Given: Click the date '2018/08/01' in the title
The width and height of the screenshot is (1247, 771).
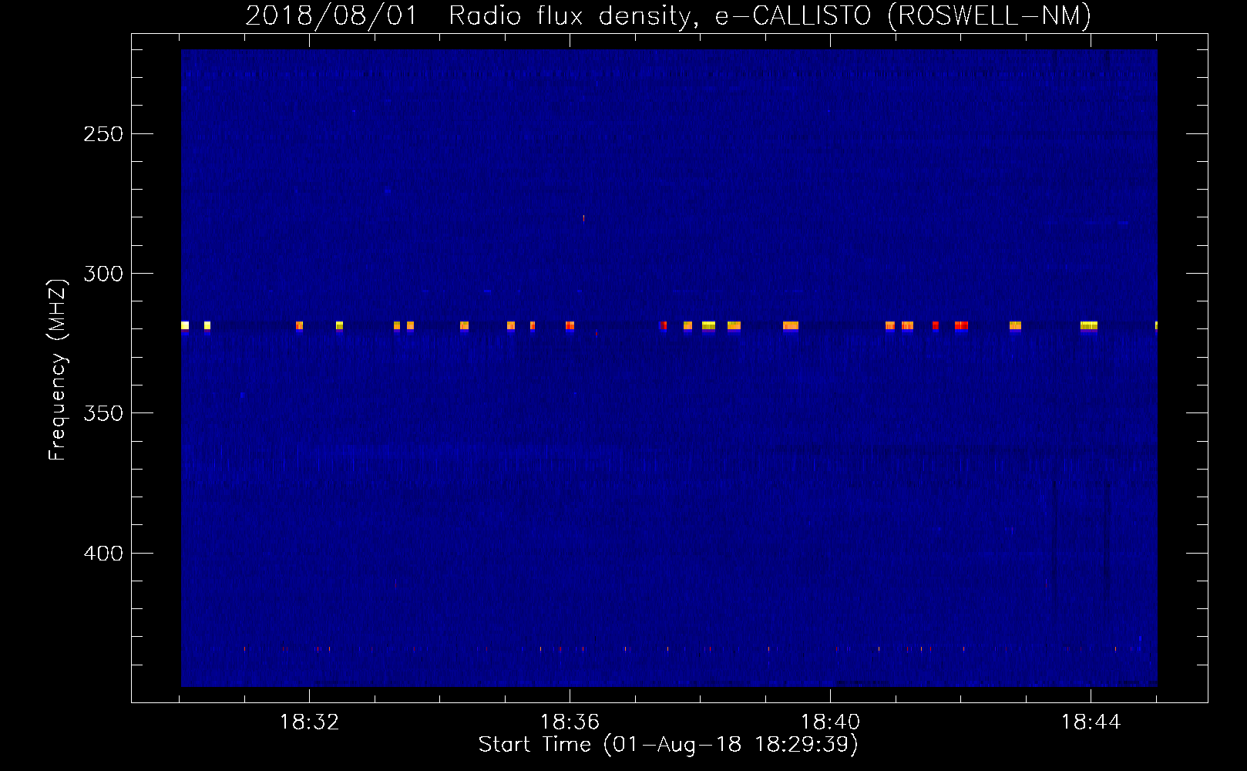Looking at the screenshot, I should point(331,15).
